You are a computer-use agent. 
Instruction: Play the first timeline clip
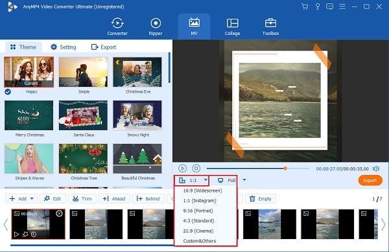point(16,234)
